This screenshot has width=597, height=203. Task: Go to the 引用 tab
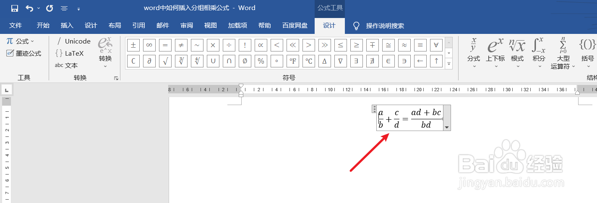[138, 26]
